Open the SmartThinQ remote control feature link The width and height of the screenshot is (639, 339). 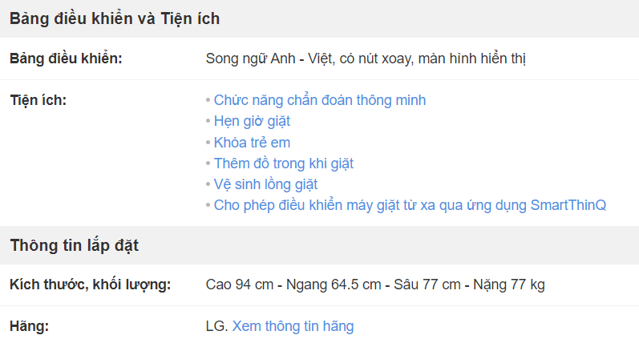[x=410, y=205]
